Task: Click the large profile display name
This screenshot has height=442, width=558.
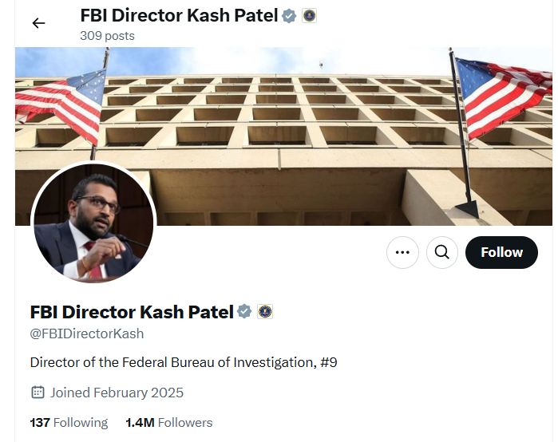Action: click(132, 311)
